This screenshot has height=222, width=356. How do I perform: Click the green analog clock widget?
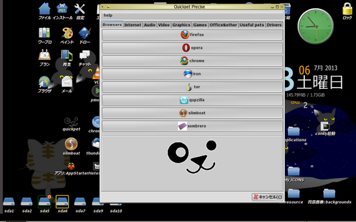point(316,27)
